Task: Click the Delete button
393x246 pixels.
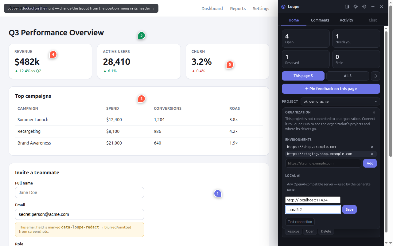Action: [x=326, y=232]
